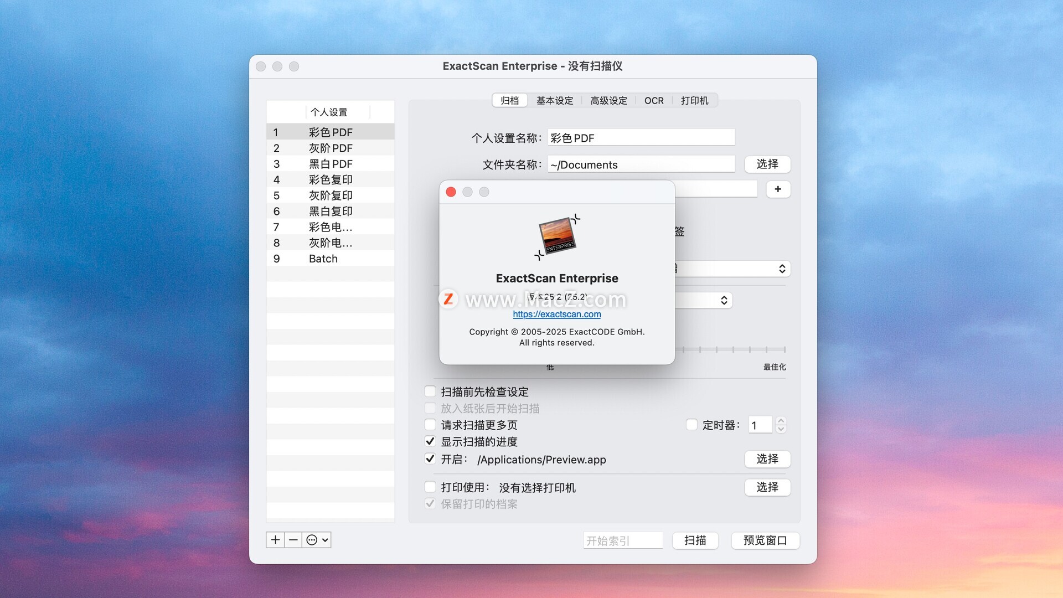Screen dimensions: 1063x598
Task: Enable 请求扫描更多页 checkbox
Action: point(430,425)
